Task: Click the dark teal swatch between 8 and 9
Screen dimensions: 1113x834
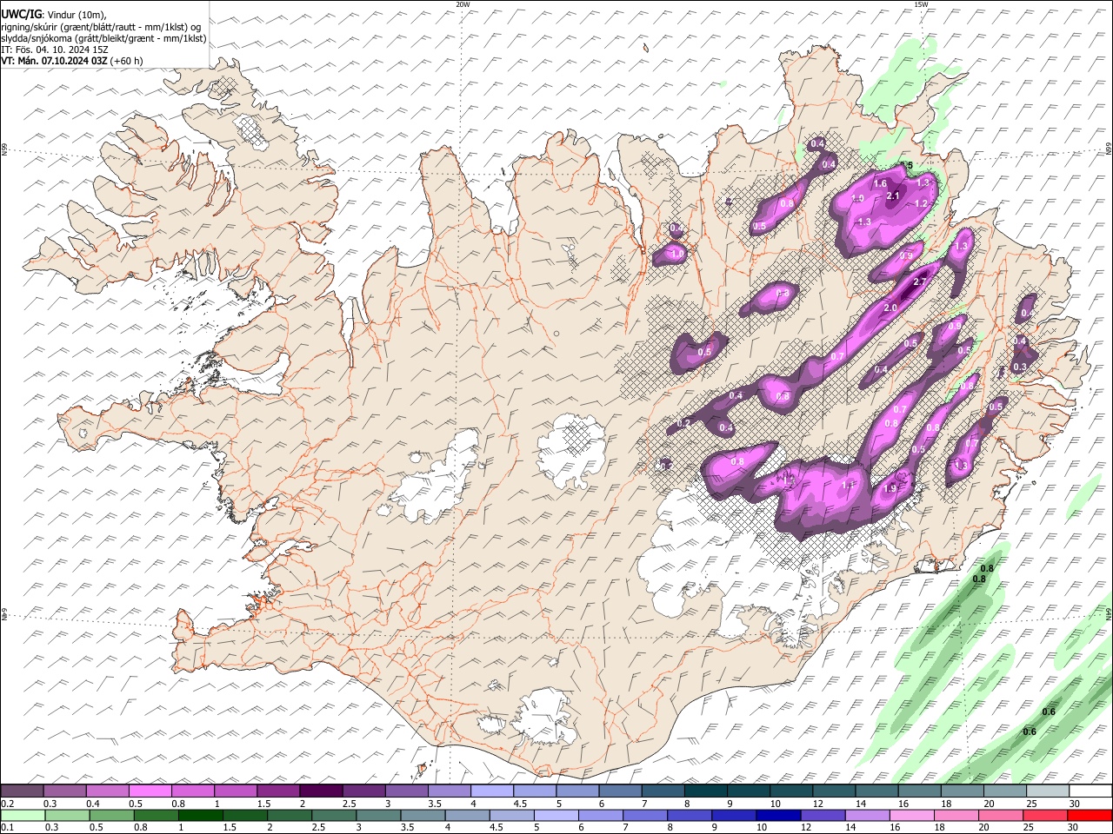Action: click(705, 791)
